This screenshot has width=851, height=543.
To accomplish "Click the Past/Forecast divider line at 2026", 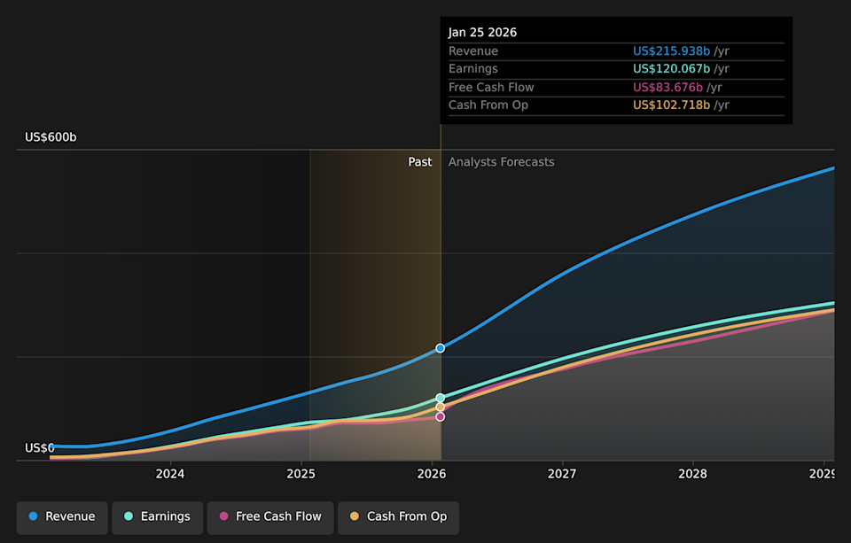I will [x=440, y=266].
